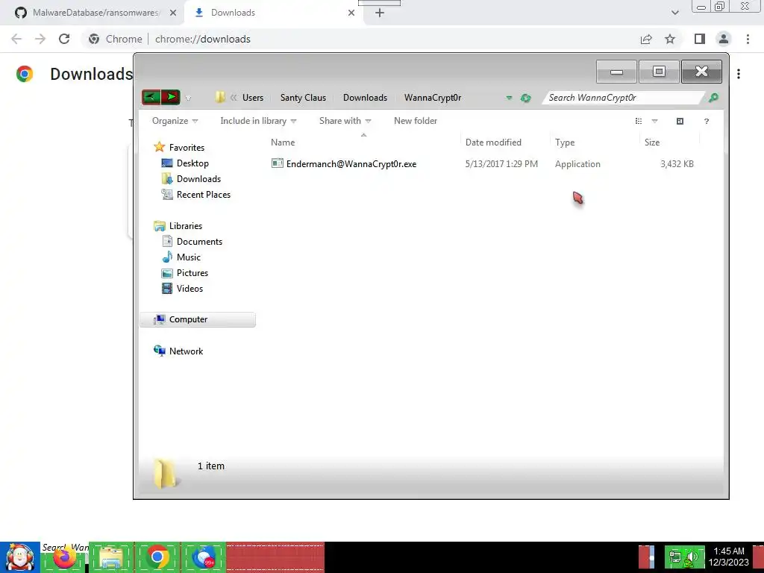
Task: Open File Explorer taskbar icon
Action: pyautogui.click(x=111, y=557)
